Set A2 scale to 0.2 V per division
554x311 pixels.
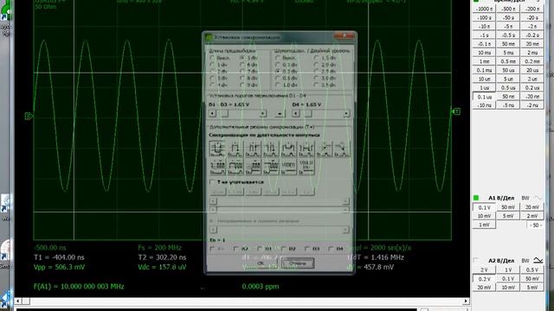485,278
